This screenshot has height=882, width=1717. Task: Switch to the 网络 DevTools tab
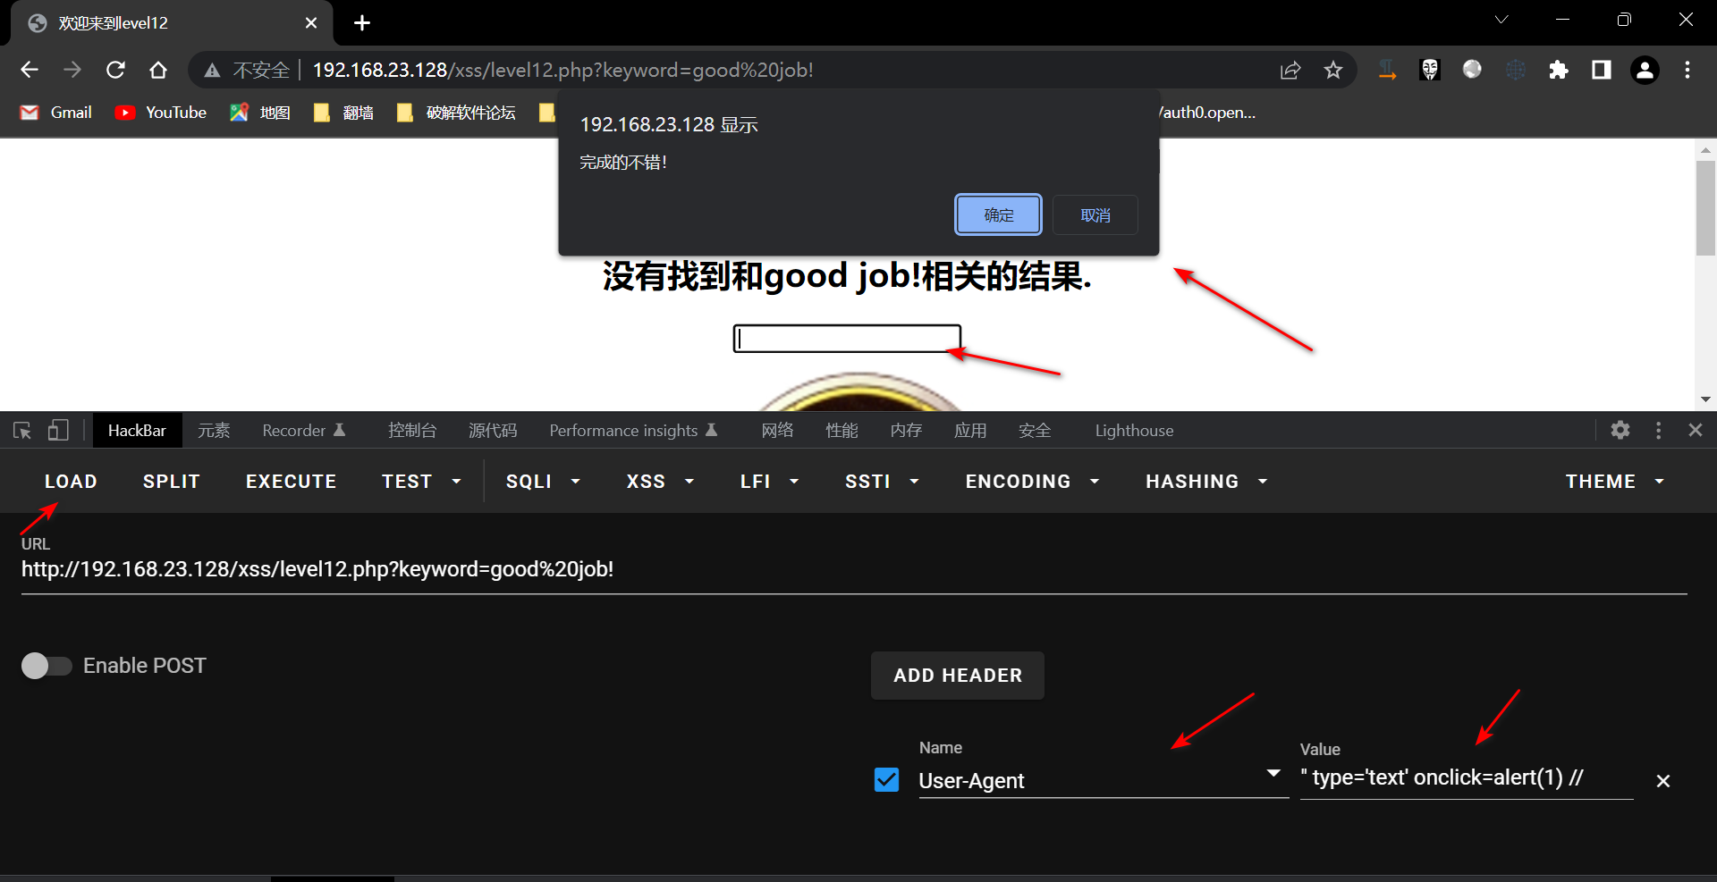coord(777,430)
